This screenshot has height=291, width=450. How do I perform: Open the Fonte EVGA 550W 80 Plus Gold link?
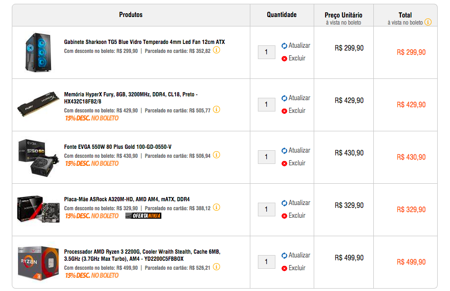click(x=118, y=146)
